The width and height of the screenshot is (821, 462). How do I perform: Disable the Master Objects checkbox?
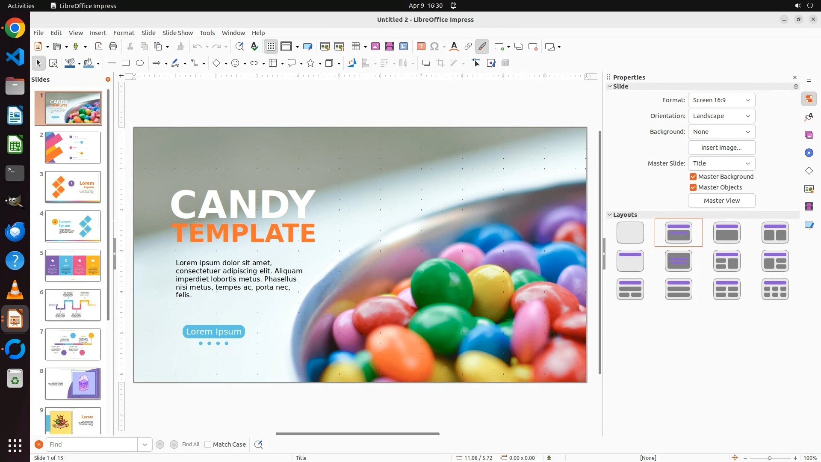tap(693, 187)
